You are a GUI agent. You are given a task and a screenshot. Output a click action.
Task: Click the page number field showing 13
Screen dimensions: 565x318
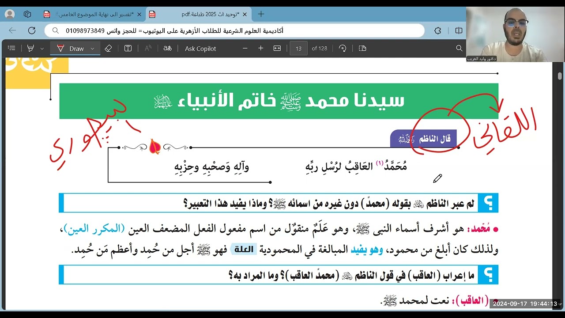[298, 49]
